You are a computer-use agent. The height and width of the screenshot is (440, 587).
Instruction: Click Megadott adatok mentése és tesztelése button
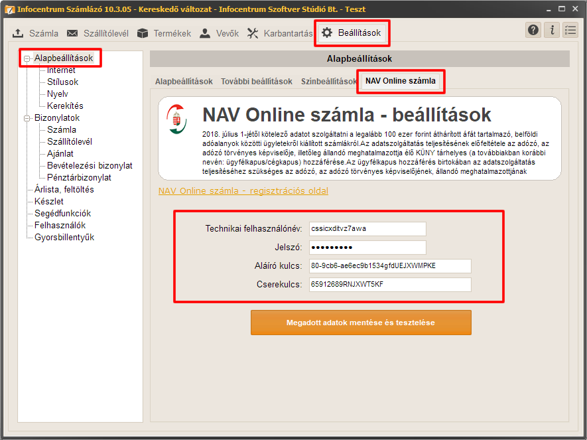(x=361, y=323)
